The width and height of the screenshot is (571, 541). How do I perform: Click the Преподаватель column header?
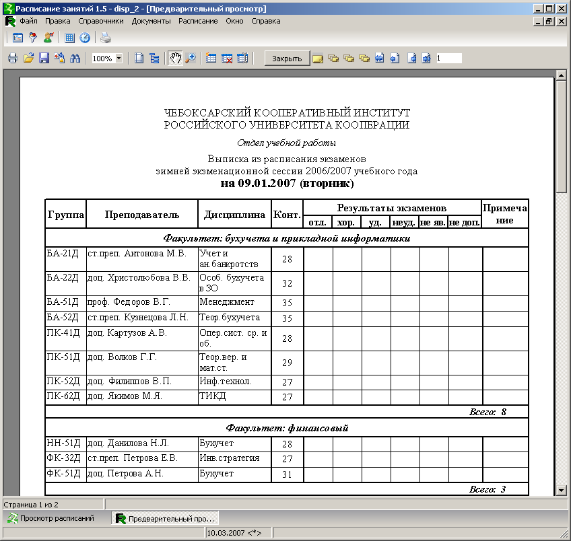click(142, 214)
